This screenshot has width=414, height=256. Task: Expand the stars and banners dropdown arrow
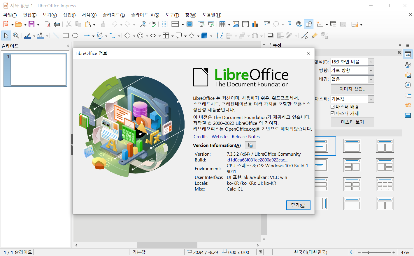pyautogui.click(x=198, y=36)
